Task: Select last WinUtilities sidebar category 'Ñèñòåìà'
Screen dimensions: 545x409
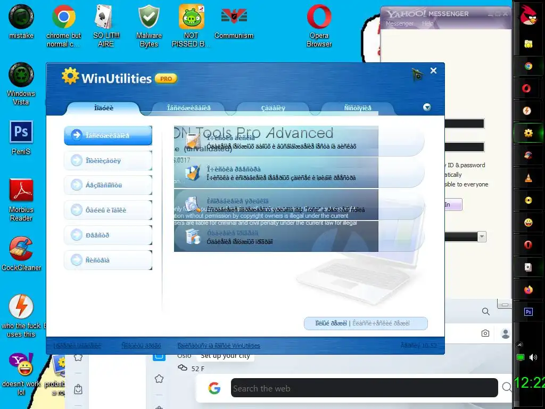Action: [108, 260]
